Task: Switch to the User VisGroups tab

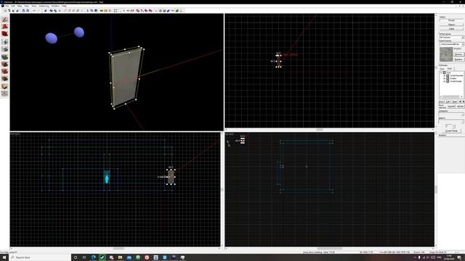Action: click(442, 69)
